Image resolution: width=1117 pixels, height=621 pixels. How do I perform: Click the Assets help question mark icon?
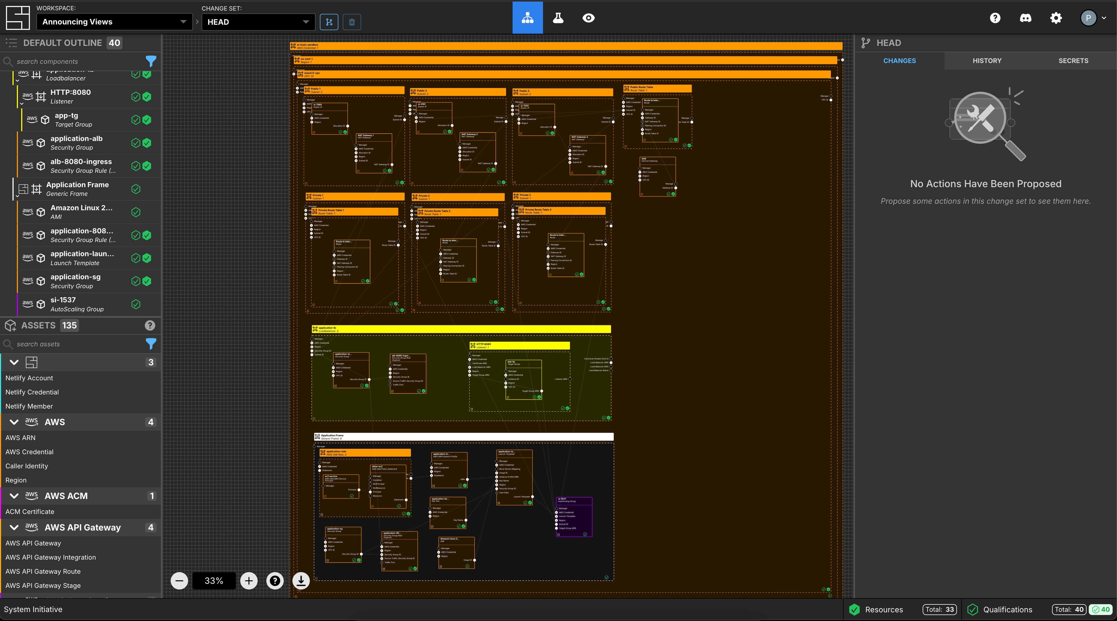click(150, 325)
